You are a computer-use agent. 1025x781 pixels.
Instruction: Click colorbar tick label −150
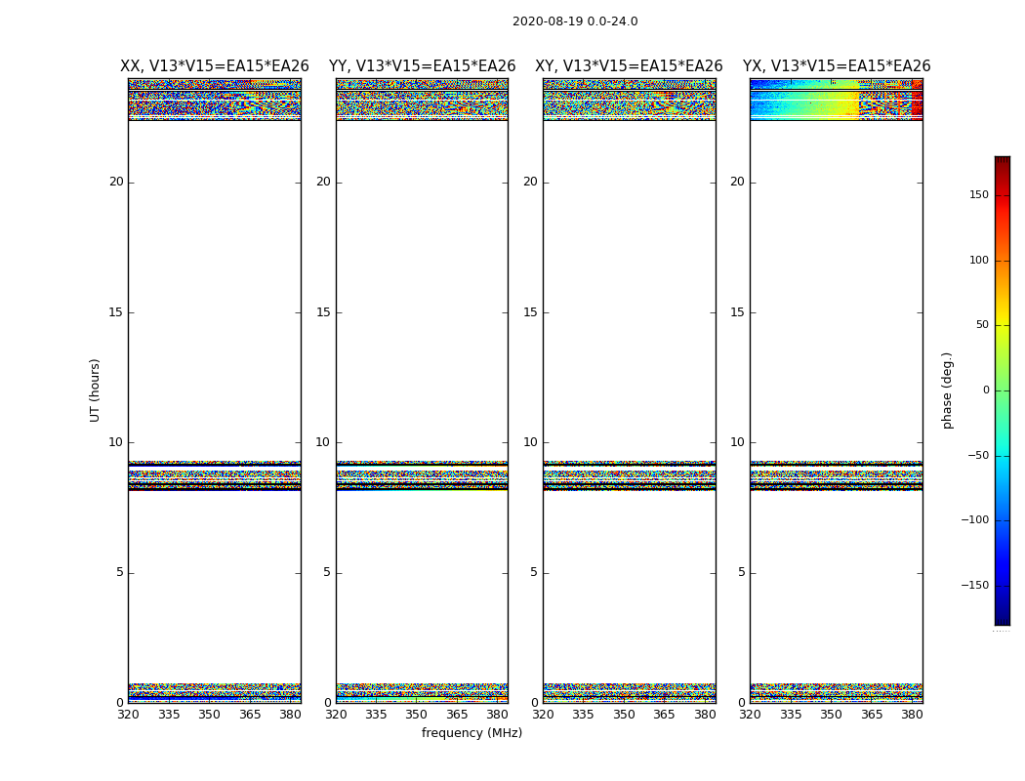click(x=974, y=585)
